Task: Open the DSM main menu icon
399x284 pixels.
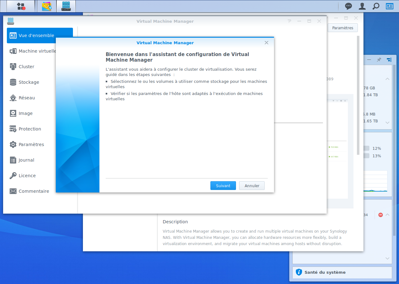Action: tap(21, 6)
